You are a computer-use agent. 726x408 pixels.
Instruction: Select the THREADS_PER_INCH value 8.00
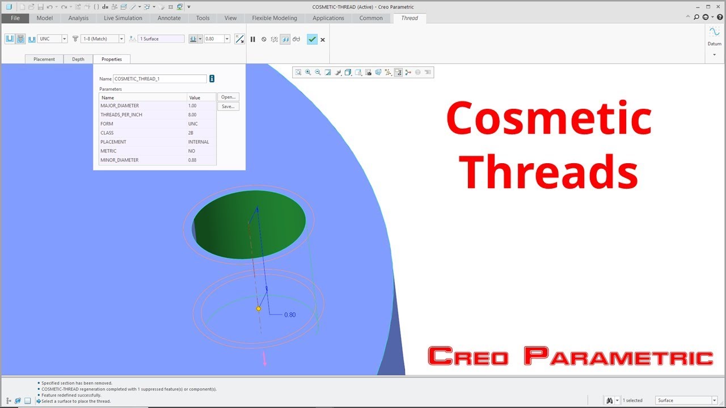[192, 114]
